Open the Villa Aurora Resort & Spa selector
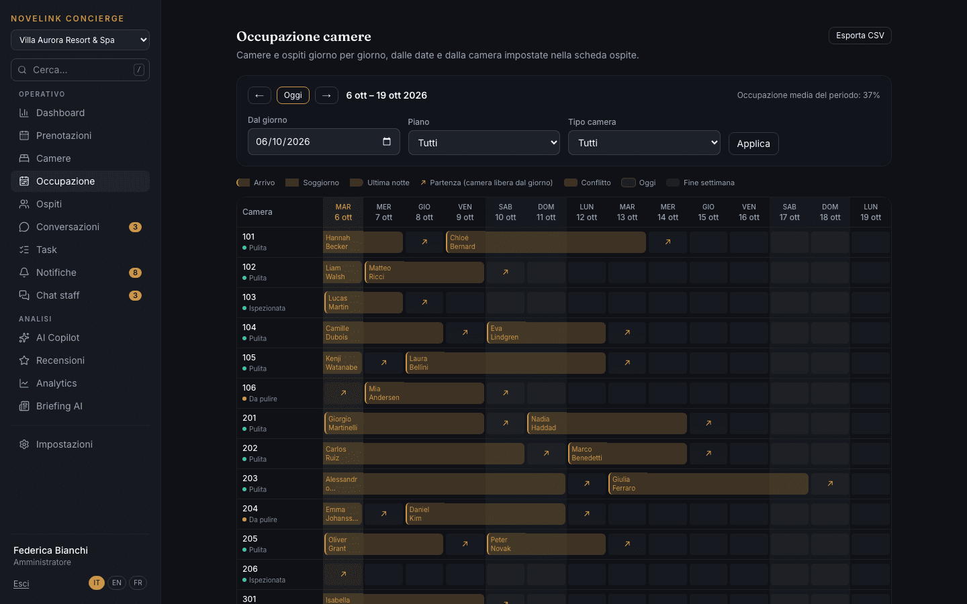The width and height of the screenshot is (967, 604). pyautogui.click(x=80, y=40)
